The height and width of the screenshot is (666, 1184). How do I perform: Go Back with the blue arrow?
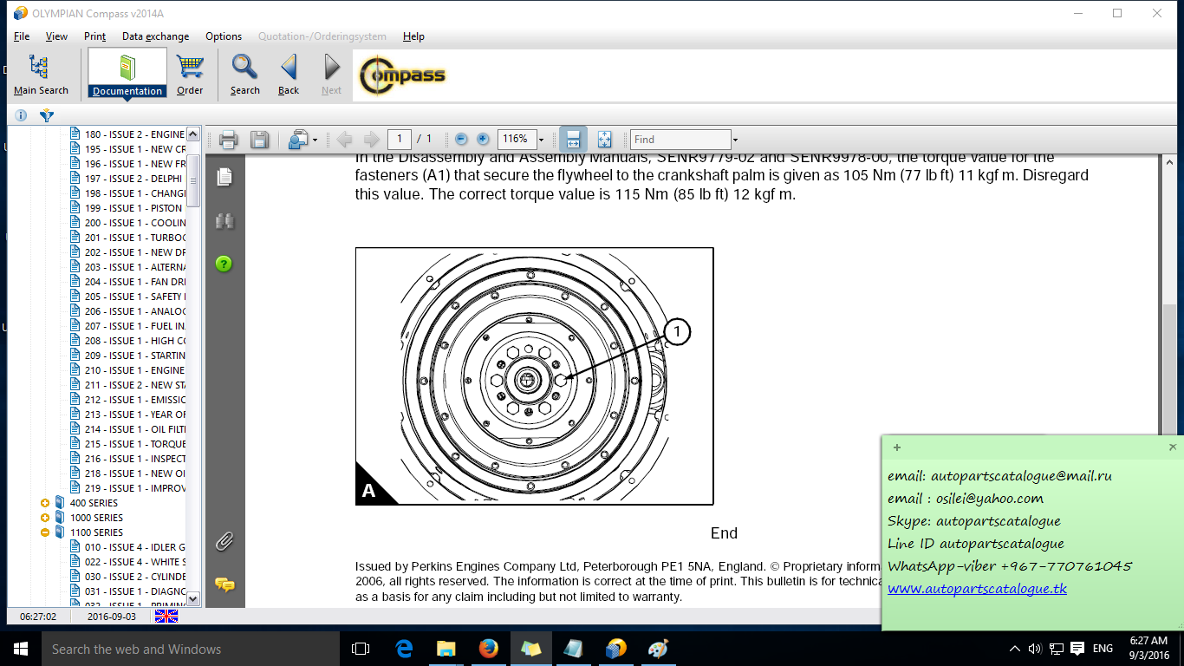289,75
